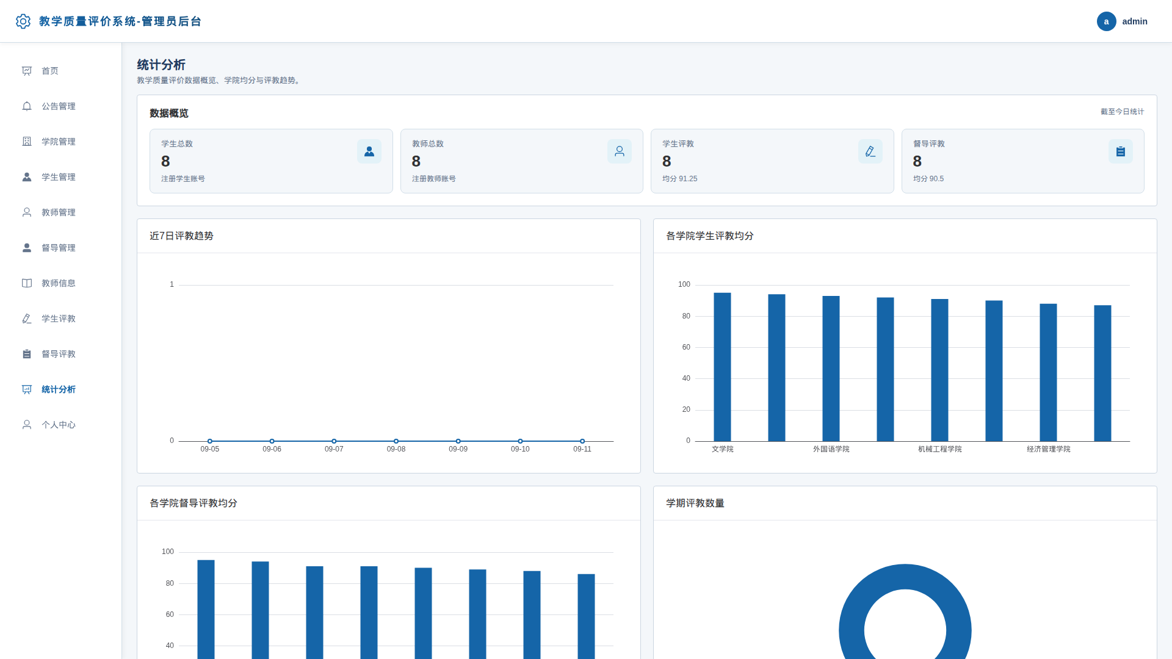Go to 公告管理 in sidebar
Viewport: 1172px width, 659px height.
[x=61, y=106]
